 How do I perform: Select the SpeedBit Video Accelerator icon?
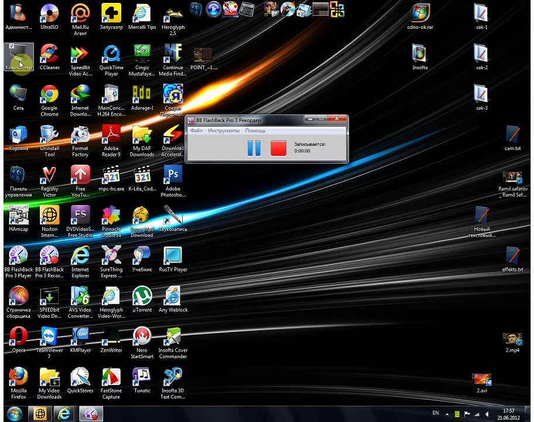pyautogui.click(x=80, y=60)
